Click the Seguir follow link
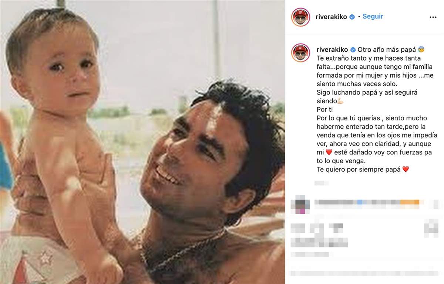 tap(373, 17)
